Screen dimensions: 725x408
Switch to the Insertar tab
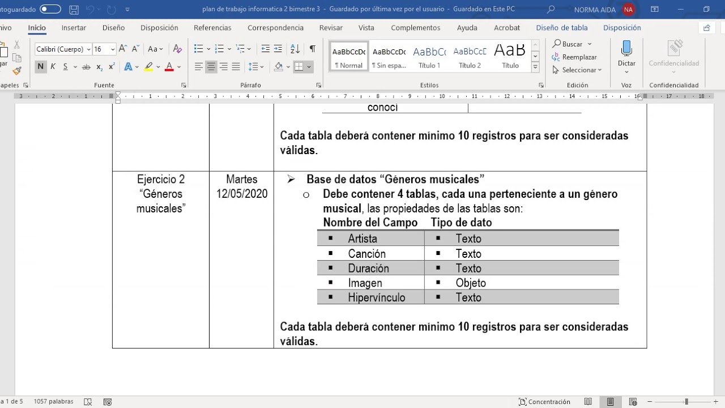click(74, 28)
